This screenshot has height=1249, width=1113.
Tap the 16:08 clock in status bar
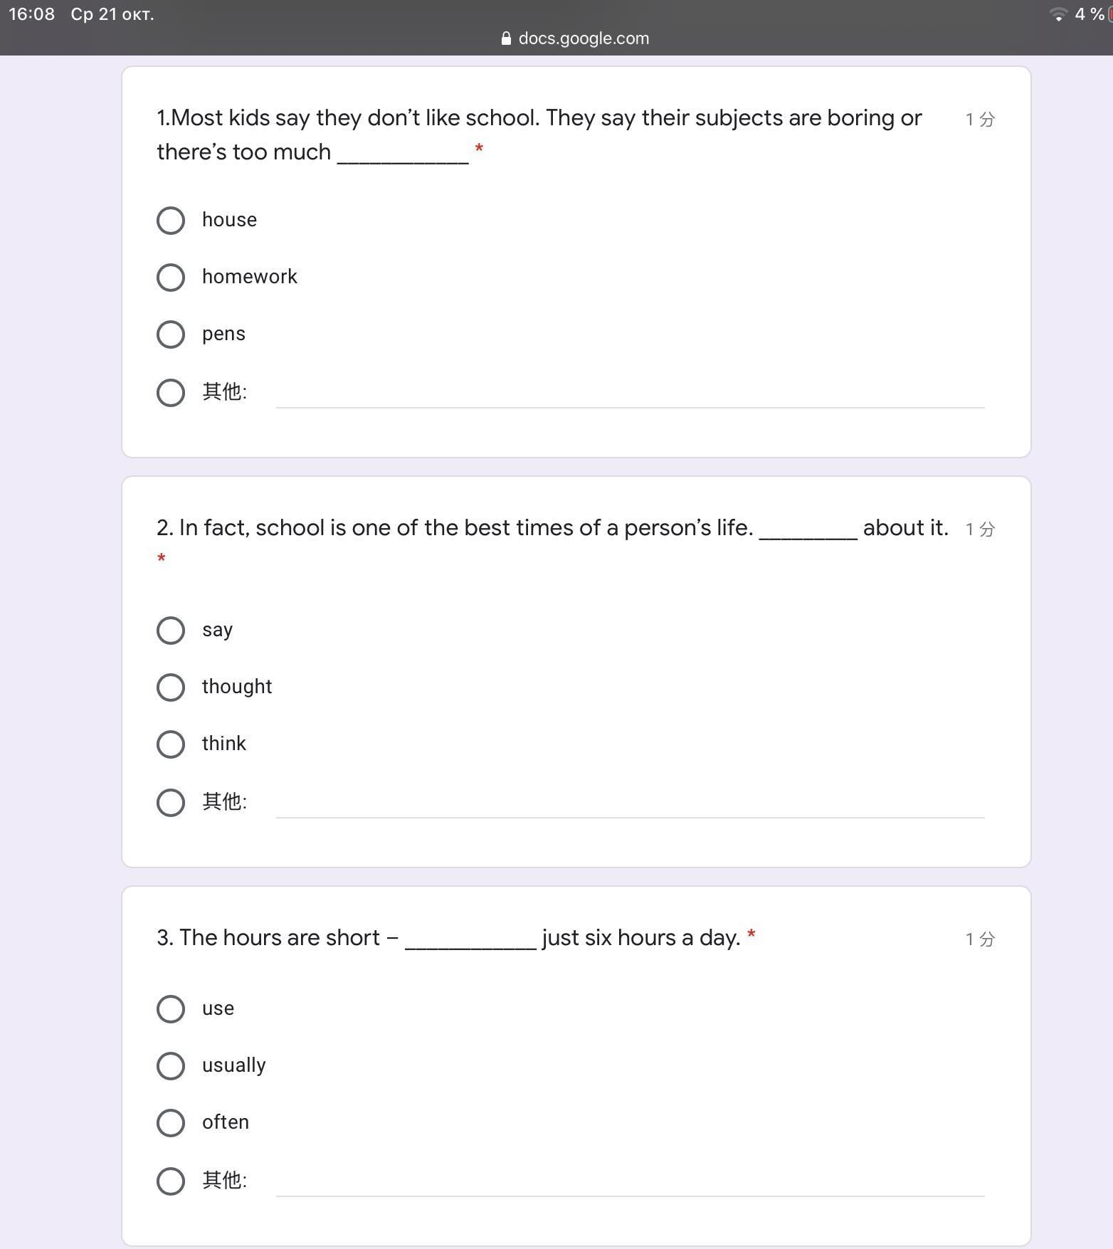click(32, 14)
